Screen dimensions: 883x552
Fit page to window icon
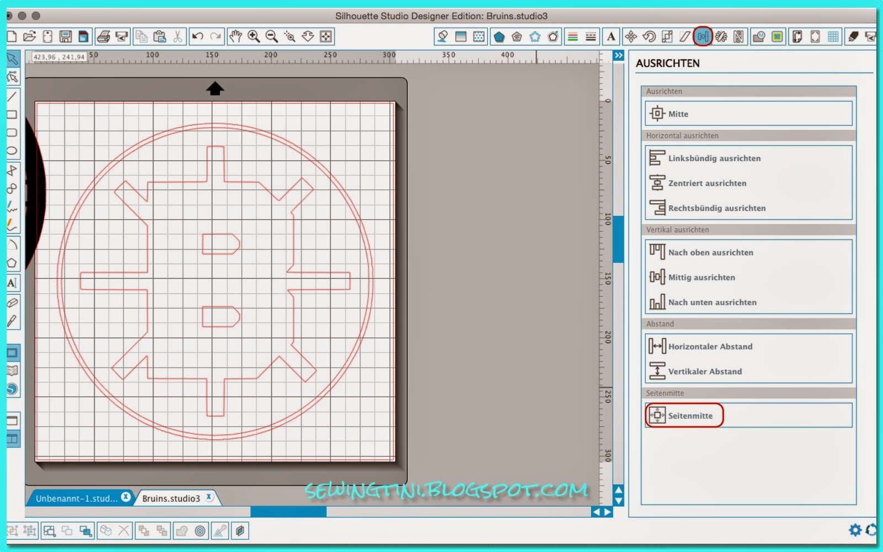click(x=326, y=37)
